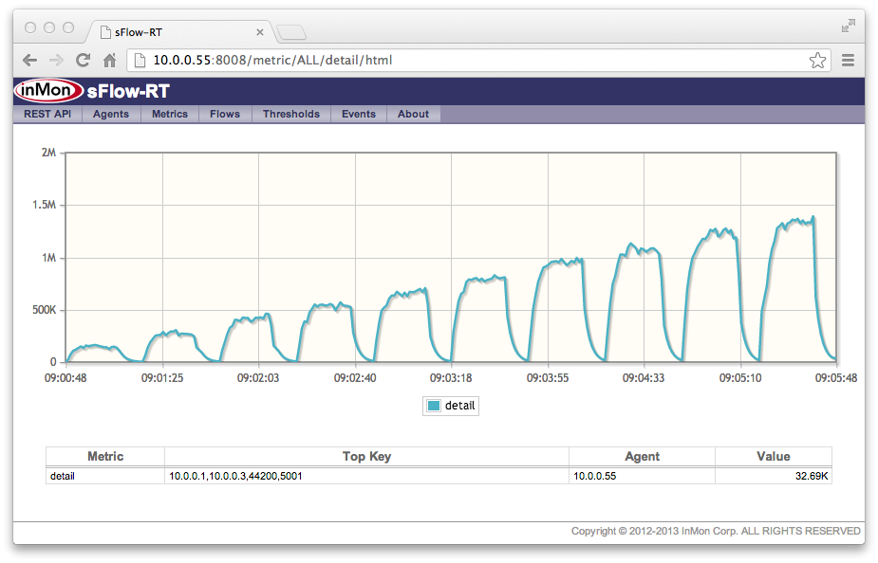The image size is (878, 563).
Task: Switch to the Metrics tab
Action: [x=169, y=114]
